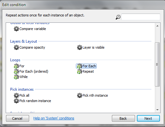The height and width of the screenshot is (127, 165).
Task: Select the Compare variable condition icon
Action: [16, 29]
